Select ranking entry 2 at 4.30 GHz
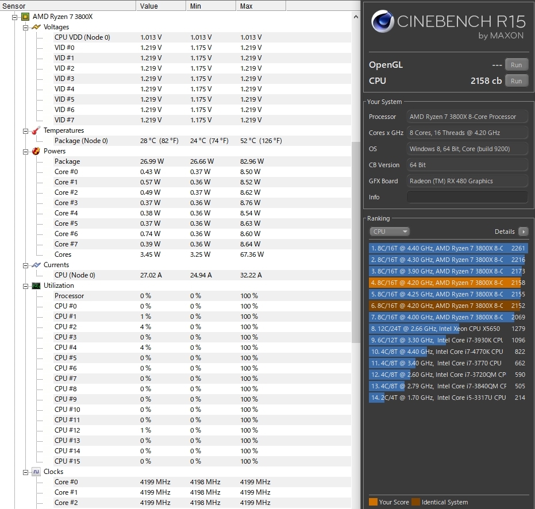Image resolution: width=535 pixels, height=509 pixels. [x=448, y=260]
